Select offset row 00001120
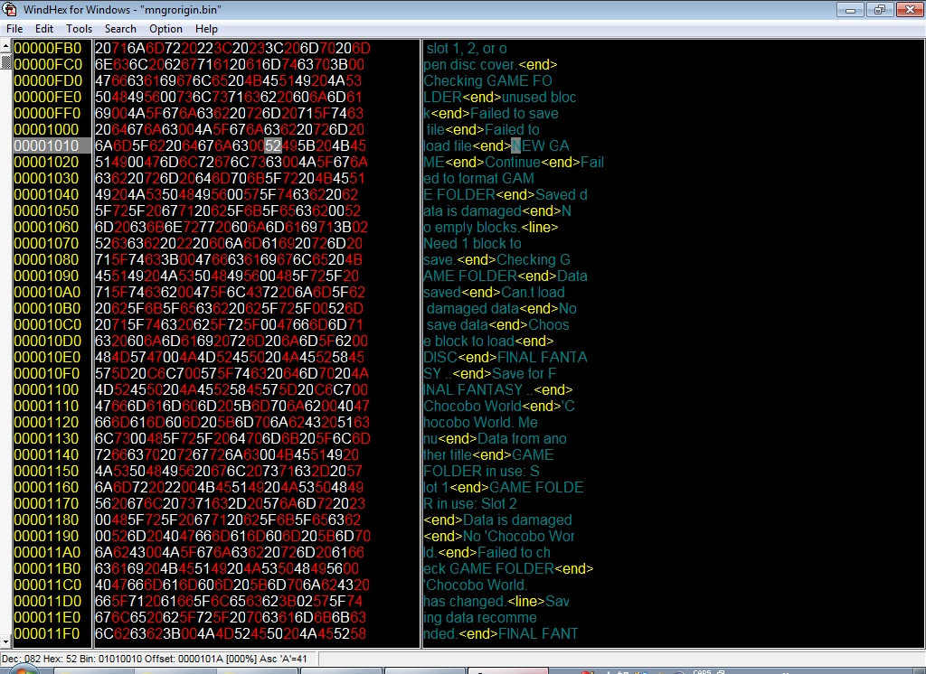This screenshot has height=674, width=926. [47, 422]
